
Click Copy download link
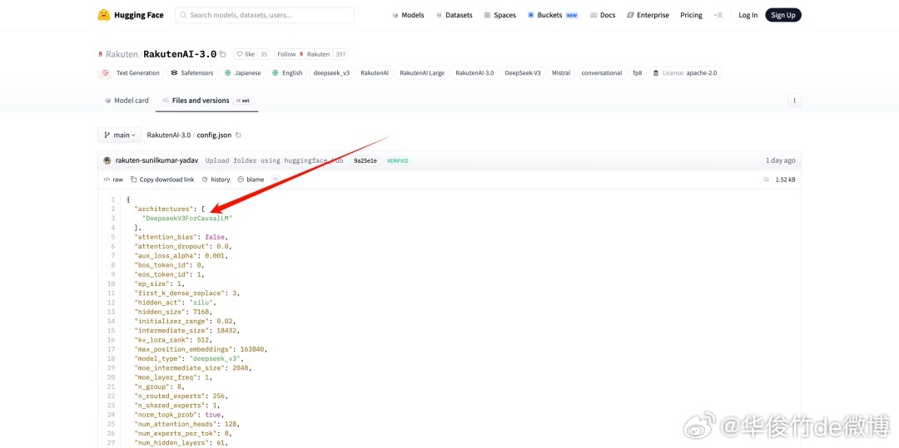pyautogui.click(x=162, y=180)
